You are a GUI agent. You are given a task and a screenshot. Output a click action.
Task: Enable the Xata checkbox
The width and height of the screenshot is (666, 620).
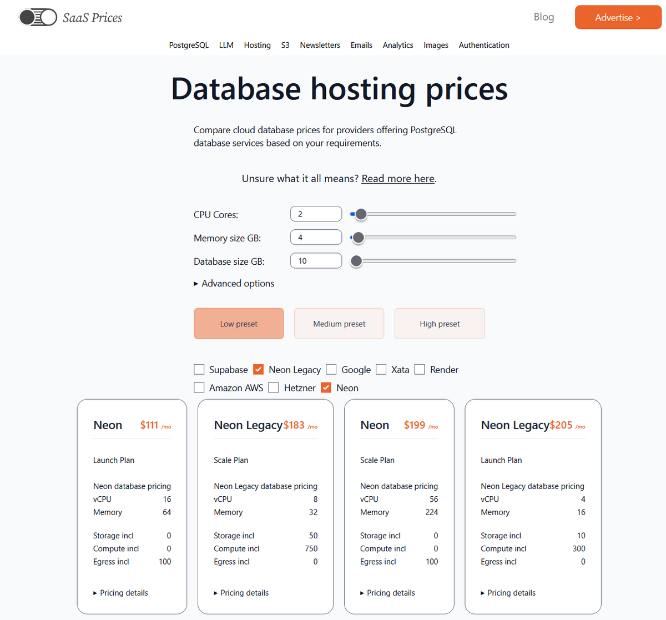[x=381, y=369]
